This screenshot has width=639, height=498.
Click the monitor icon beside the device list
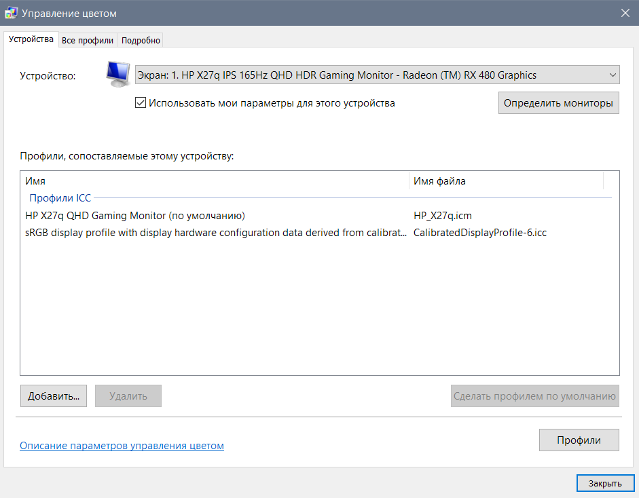pos(118,74)
